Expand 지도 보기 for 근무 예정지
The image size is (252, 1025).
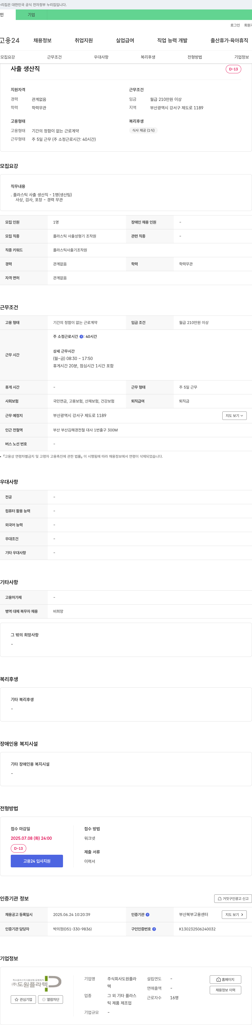(x=234, y=416)
